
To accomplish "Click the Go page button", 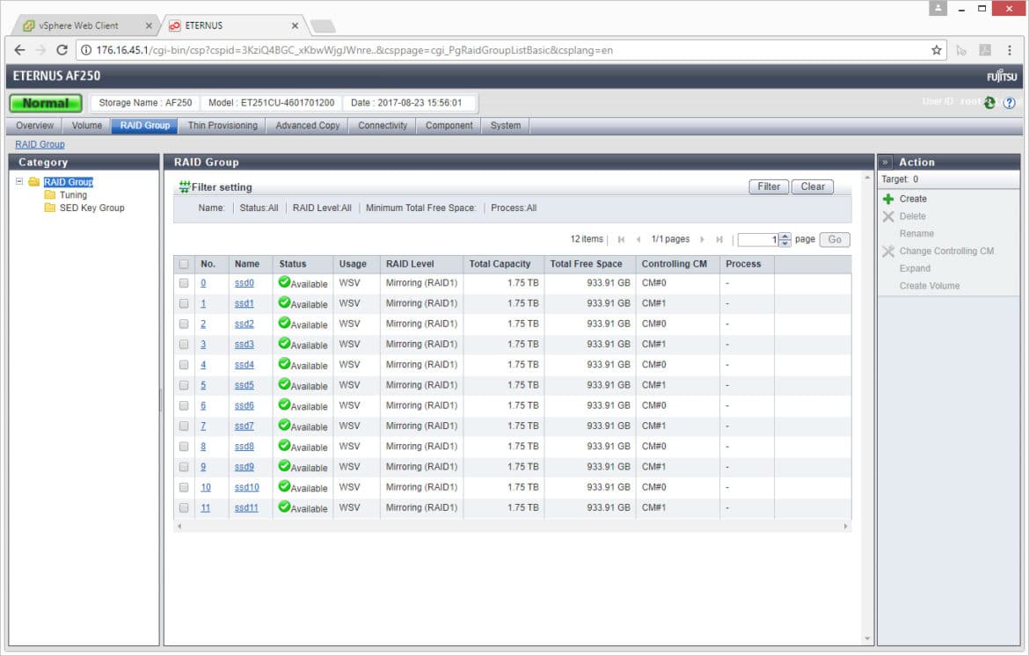I will pos(835,239).
